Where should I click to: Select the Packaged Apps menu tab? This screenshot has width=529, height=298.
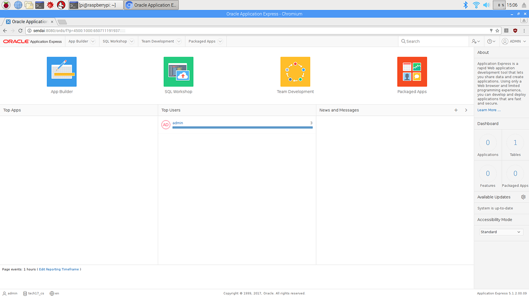point(202,41)
